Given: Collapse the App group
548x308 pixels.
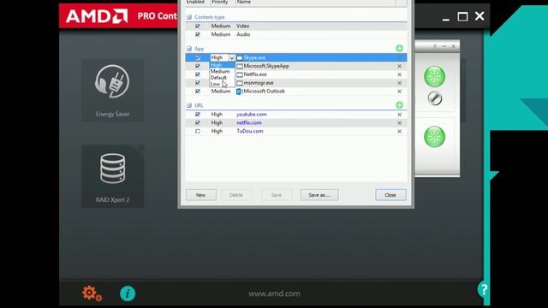Looking at the screenshot, I should click(189, 49).
